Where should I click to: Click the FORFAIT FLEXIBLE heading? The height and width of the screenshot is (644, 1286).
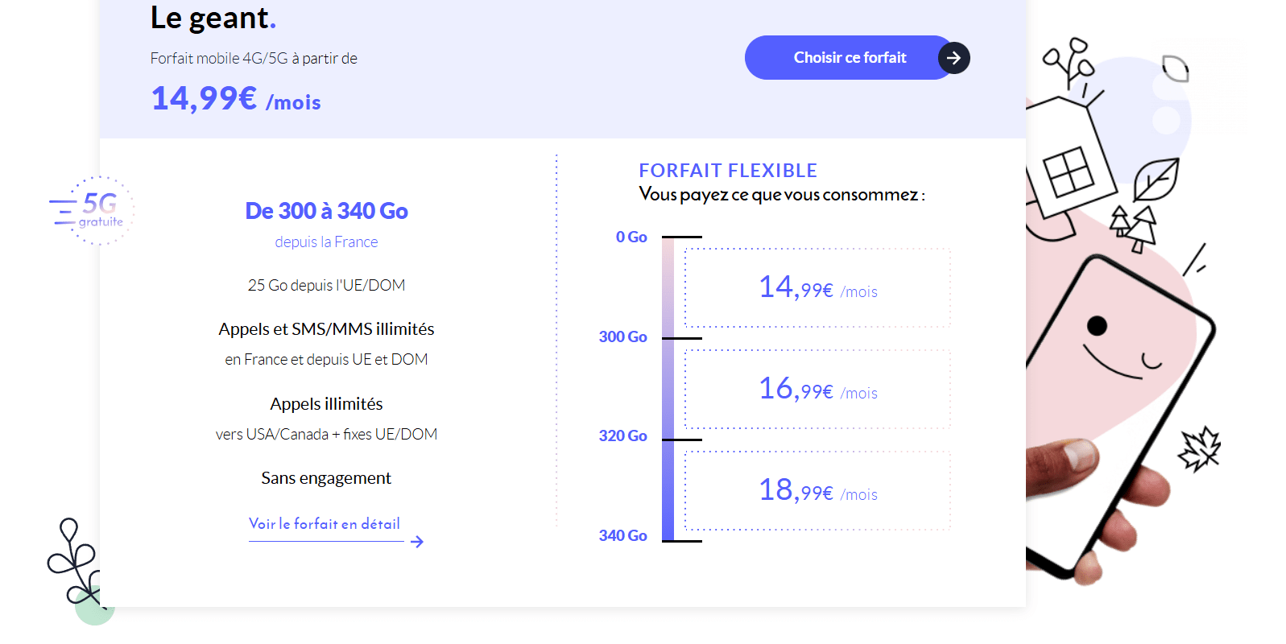tap(727, 171)
